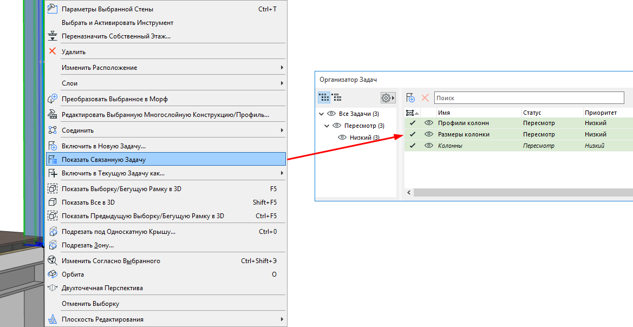The height and width of the screenshot is (327, 633).
Task: Toggle the checkmark for Профили колонн task
Action: (412, 123)
